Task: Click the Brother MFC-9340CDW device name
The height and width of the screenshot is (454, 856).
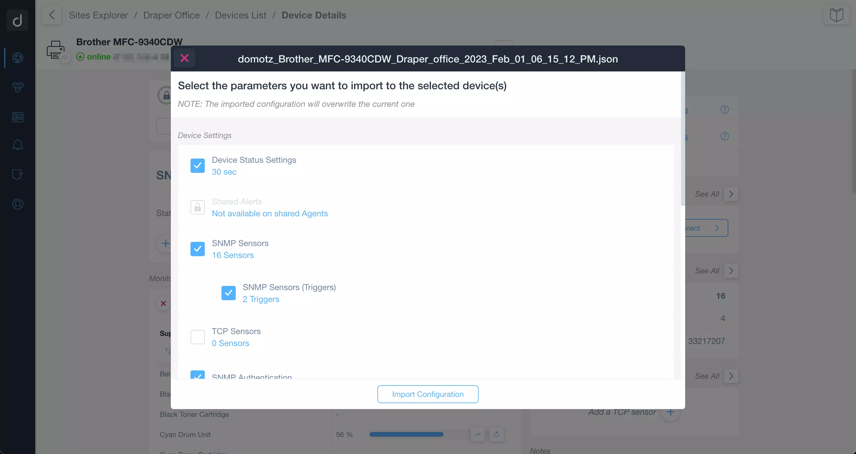Action: point(129,42)
